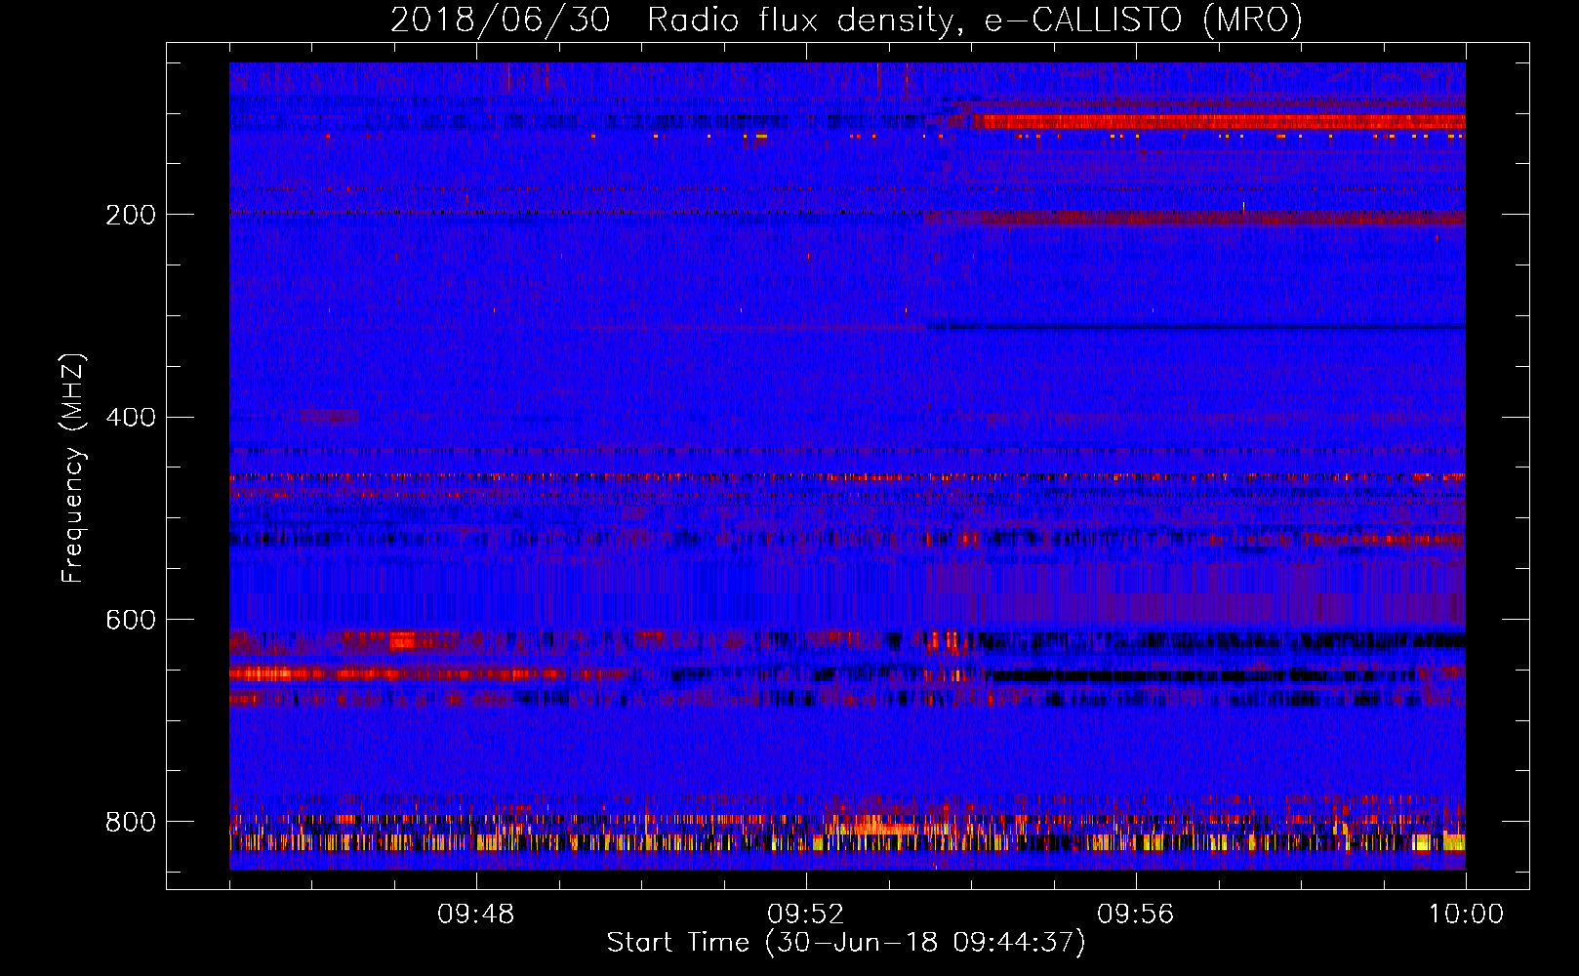Click the plot title '2018/06/30 Radio flux density'
1579x976 pixels.
click(x=846, y=20)
